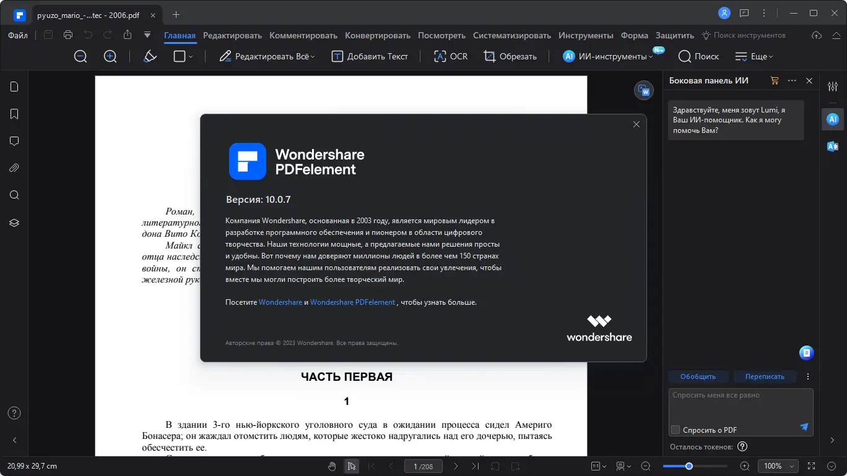Toggle the selection cursor mode in the status bar
847x476 pixels.
[x=352, y=466]
